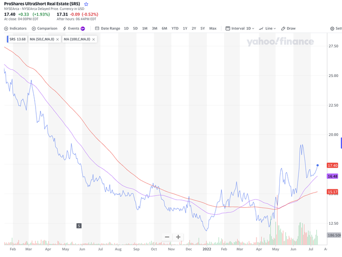Open the Date Range picker
This screenshot has height=257, width=342.
click(x=107, y=28)
